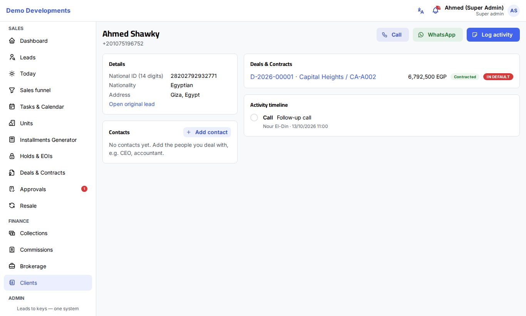Click the Approvals receipt icon
526x316 pixels.
click(12, 189)
